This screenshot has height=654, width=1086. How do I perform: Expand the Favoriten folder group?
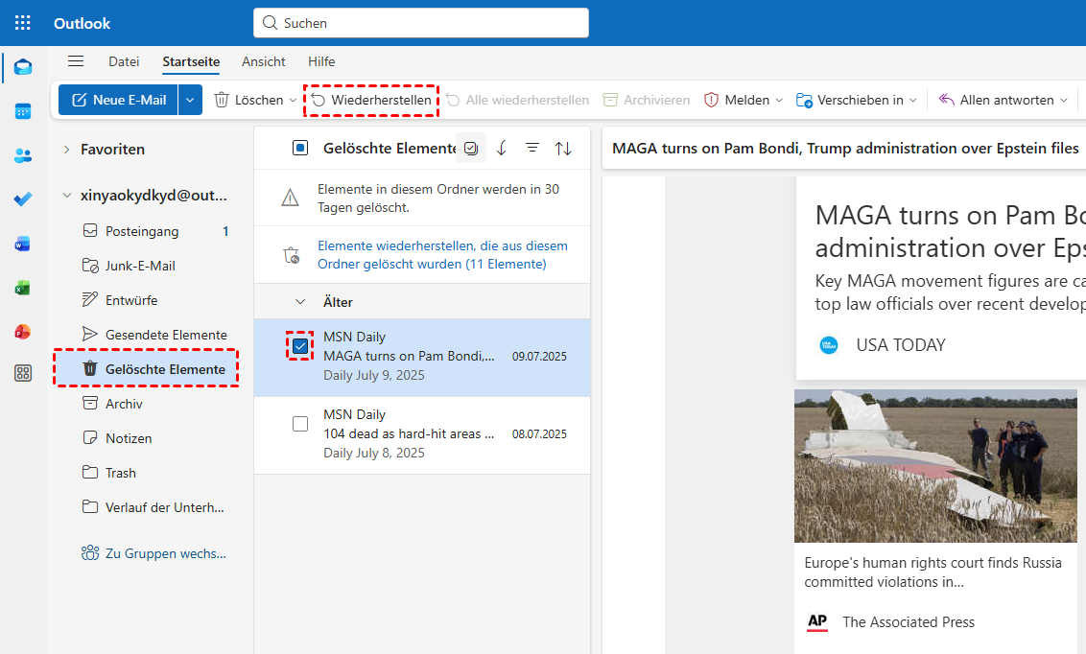point(67,150)
